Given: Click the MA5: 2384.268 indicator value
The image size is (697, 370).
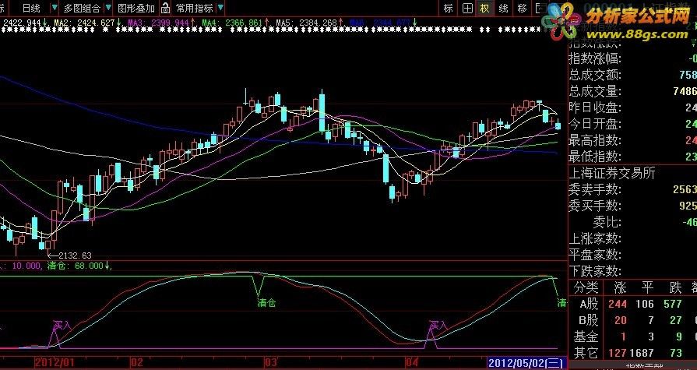Looking at the screenshot, I should pyautogui.click(x=308, y=23).
